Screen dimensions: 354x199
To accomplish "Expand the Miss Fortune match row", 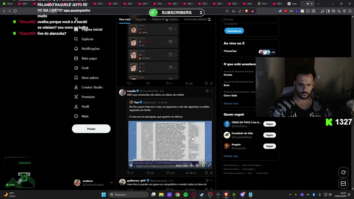I will point(175,54).
